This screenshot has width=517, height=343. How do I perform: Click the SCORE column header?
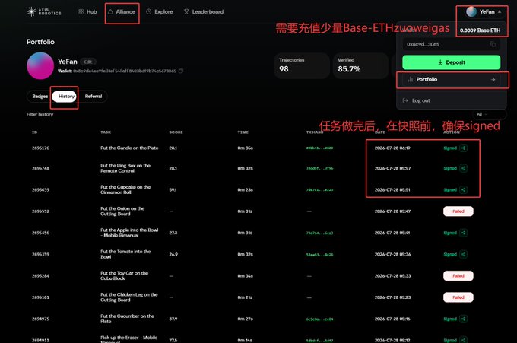176,132
